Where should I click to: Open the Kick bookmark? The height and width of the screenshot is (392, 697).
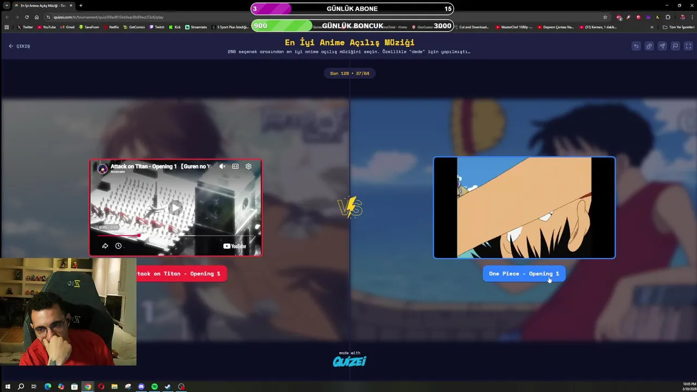tap(175, 27)
